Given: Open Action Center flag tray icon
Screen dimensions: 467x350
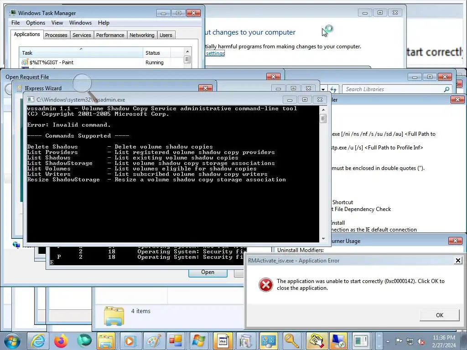Looking at the screenshot, I should point(399,341).
